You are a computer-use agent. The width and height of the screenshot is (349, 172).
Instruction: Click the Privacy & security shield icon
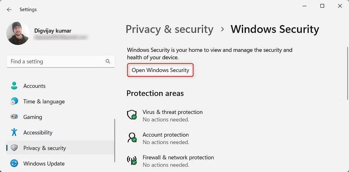click(14, 148)
